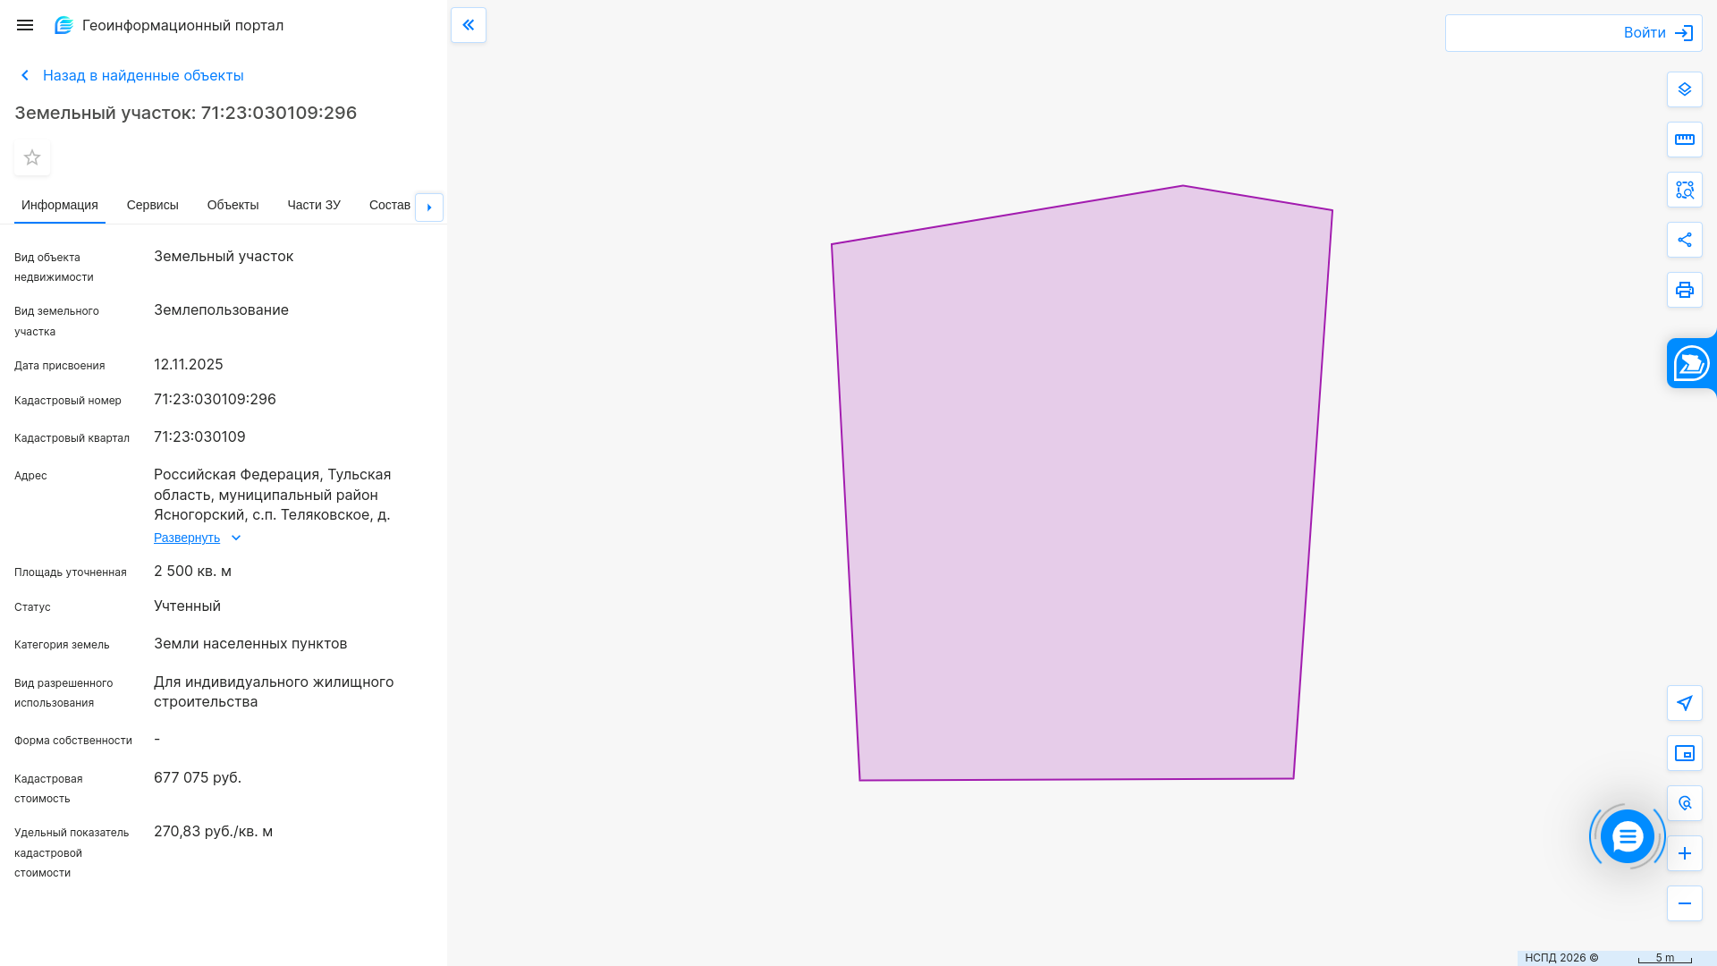The image size is (1717, 966).
Task: Switch to the Информация tab
Action: pos(60,205)
